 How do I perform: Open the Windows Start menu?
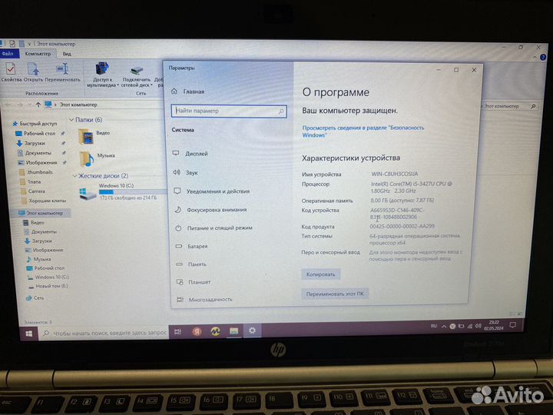(29, 334)
